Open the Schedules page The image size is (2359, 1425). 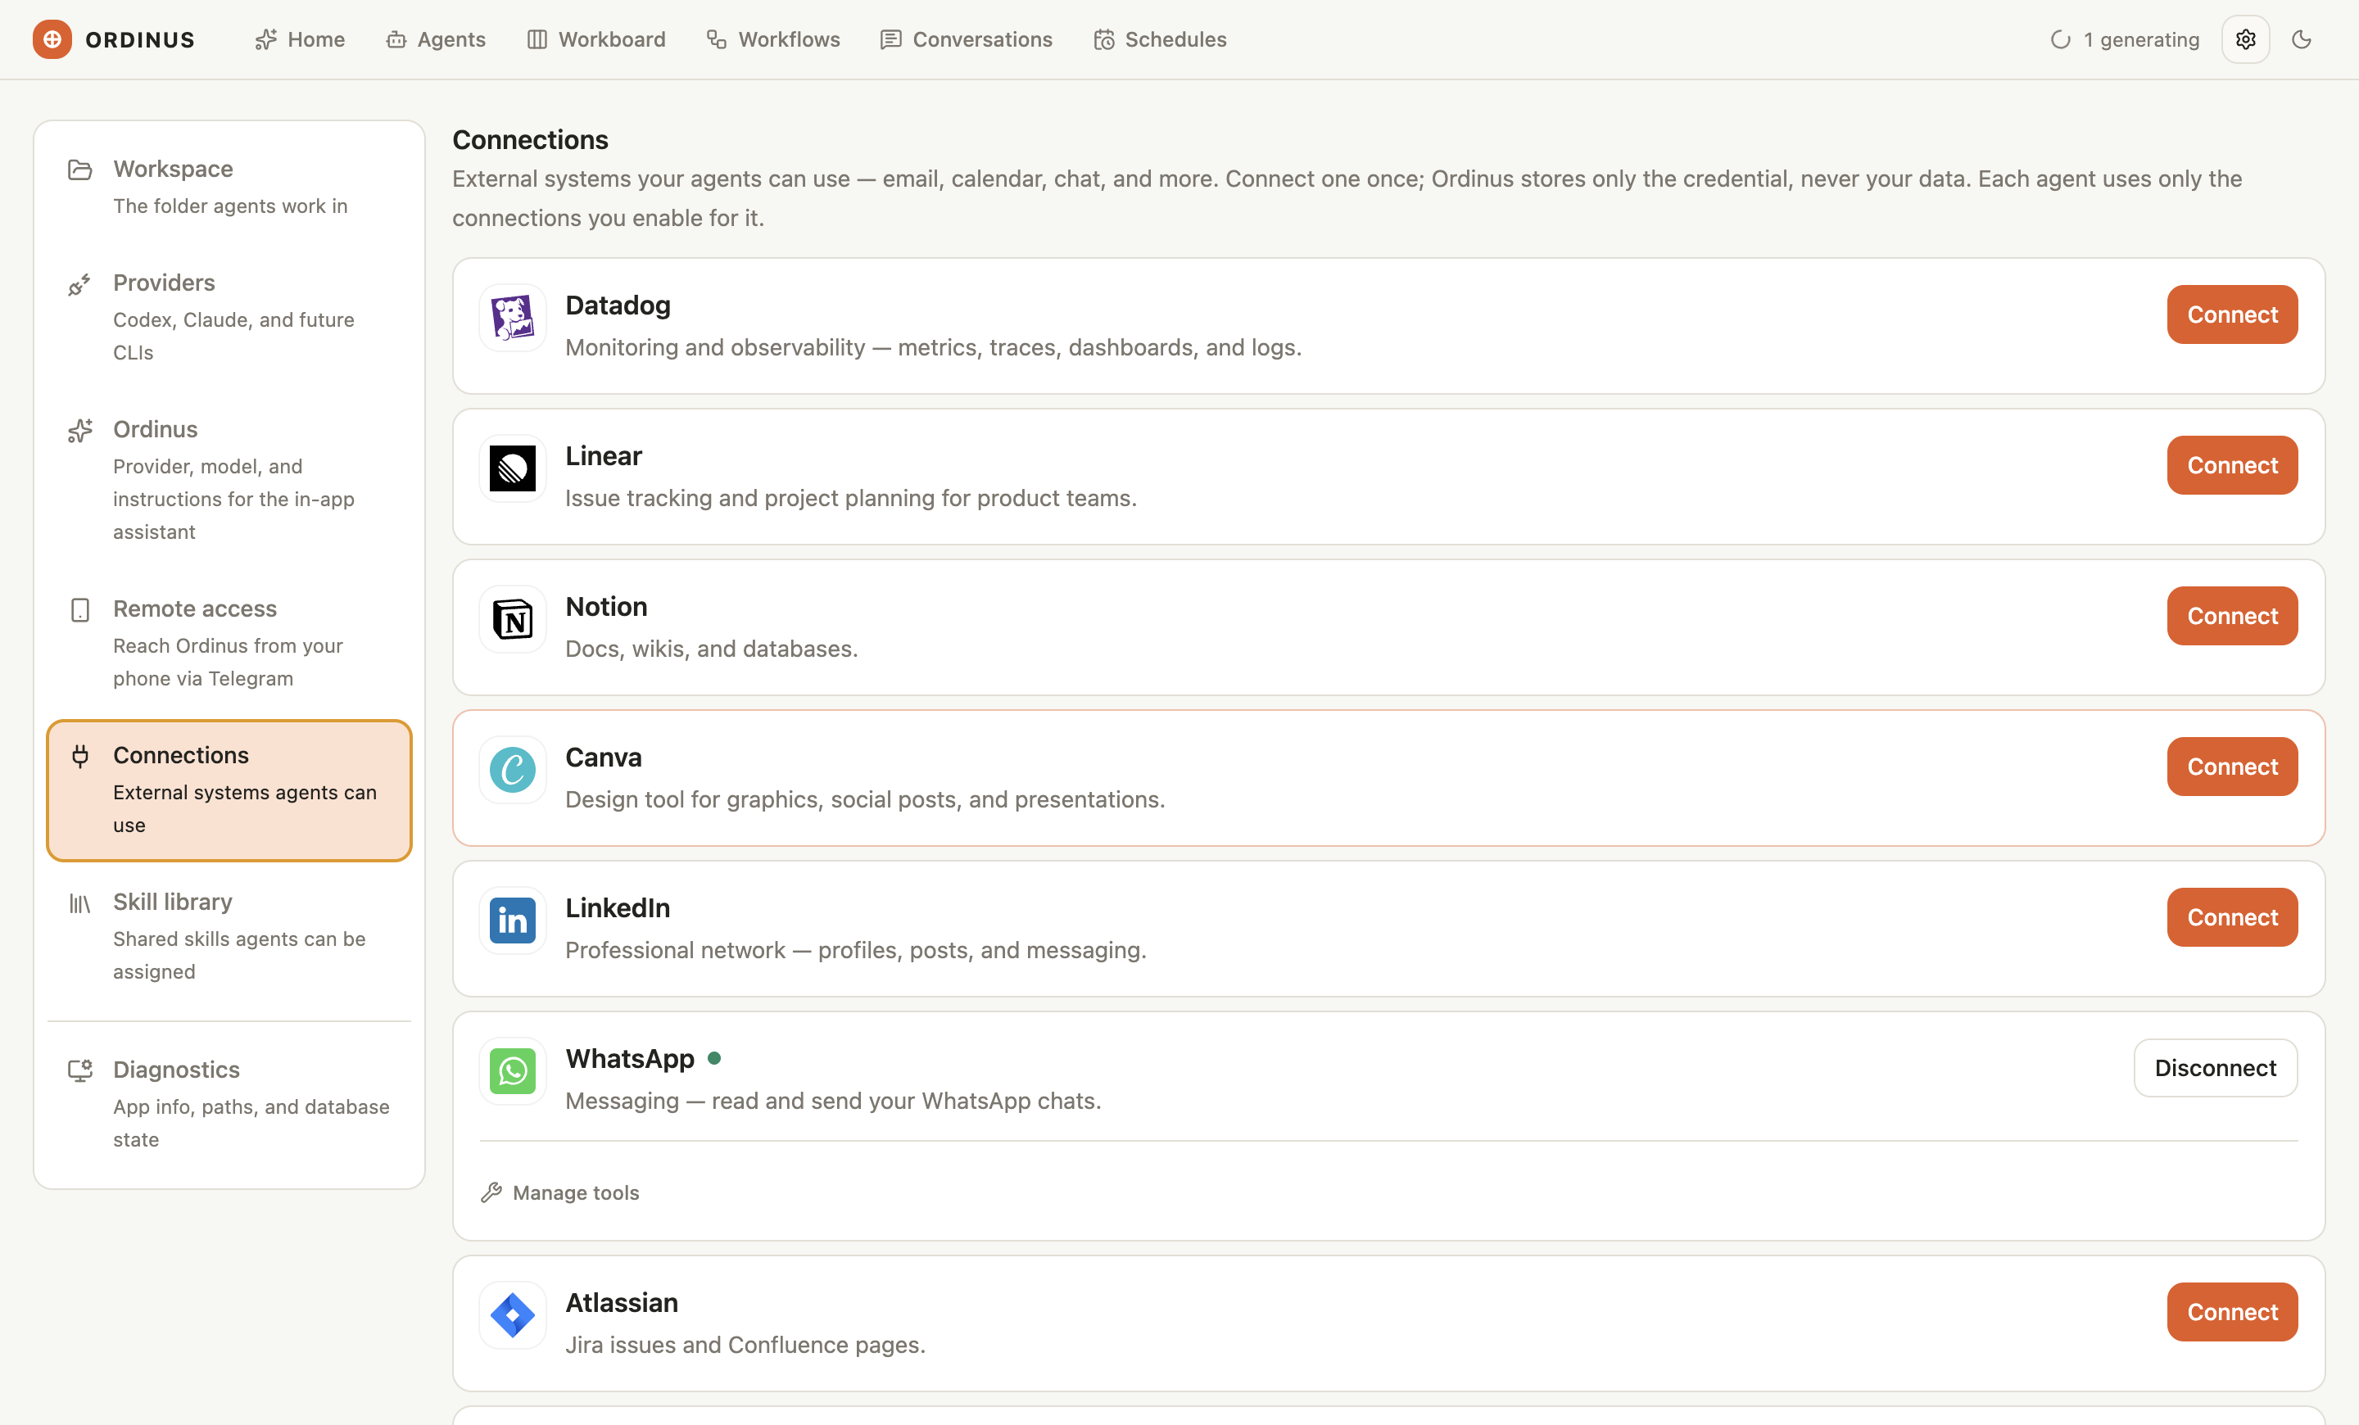tap(1161, 39)
